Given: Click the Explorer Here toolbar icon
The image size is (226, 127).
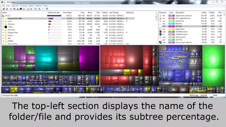Looking at the screenshot, I should tap(17, 9).
